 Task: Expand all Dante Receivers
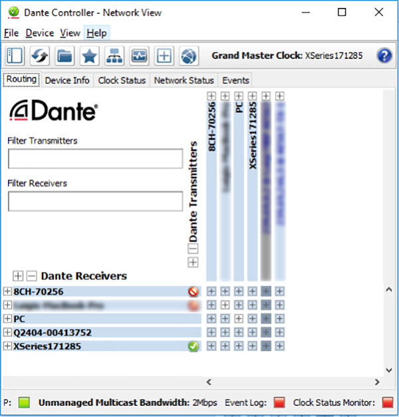pos(18,276)
